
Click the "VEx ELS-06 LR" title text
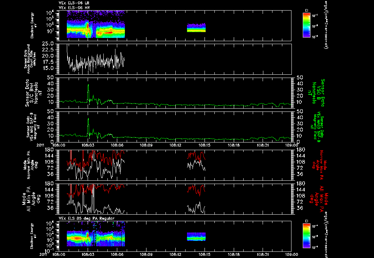click(74, 3)
